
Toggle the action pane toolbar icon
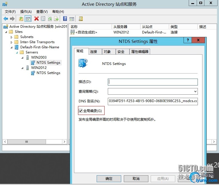tap(72, 19)
